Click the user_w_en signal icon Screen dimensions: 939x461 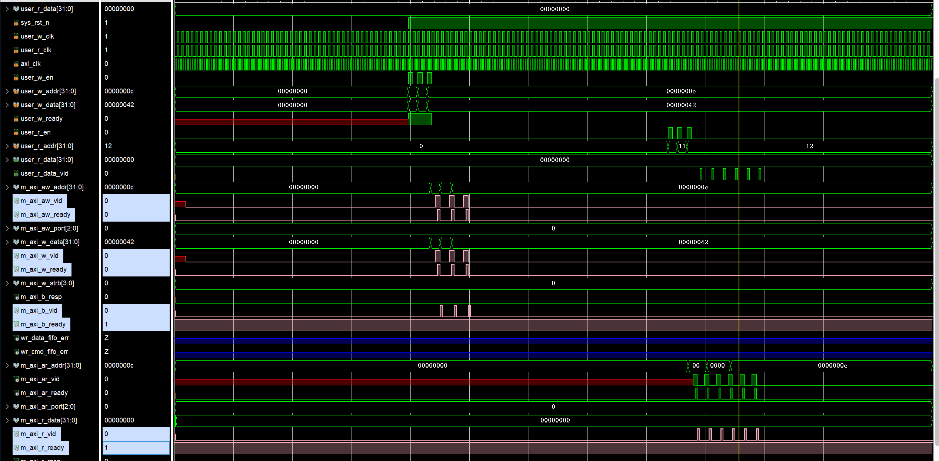point(16,77)
